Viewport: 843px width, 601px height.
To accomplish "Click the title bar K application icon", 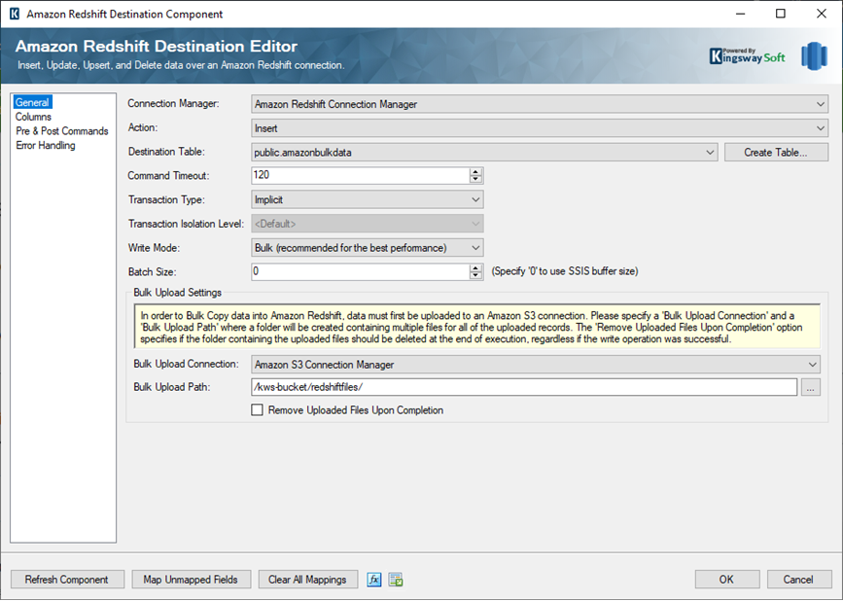I will click(15, 14).
